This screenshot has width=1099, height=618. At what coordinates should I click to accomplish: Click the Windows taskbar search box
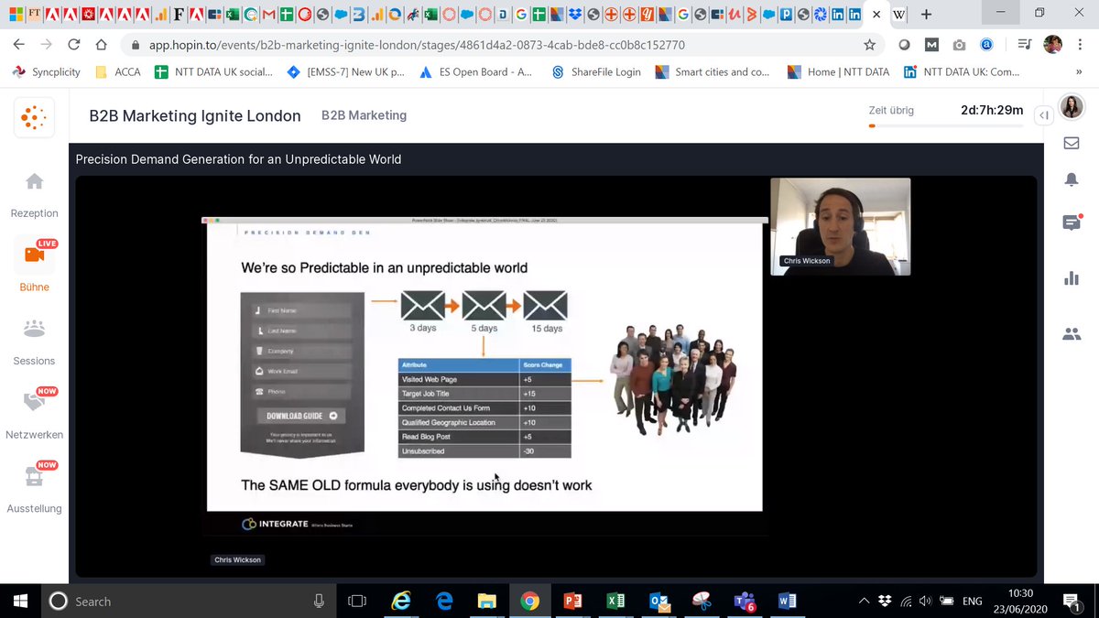[x=187, y=601]
